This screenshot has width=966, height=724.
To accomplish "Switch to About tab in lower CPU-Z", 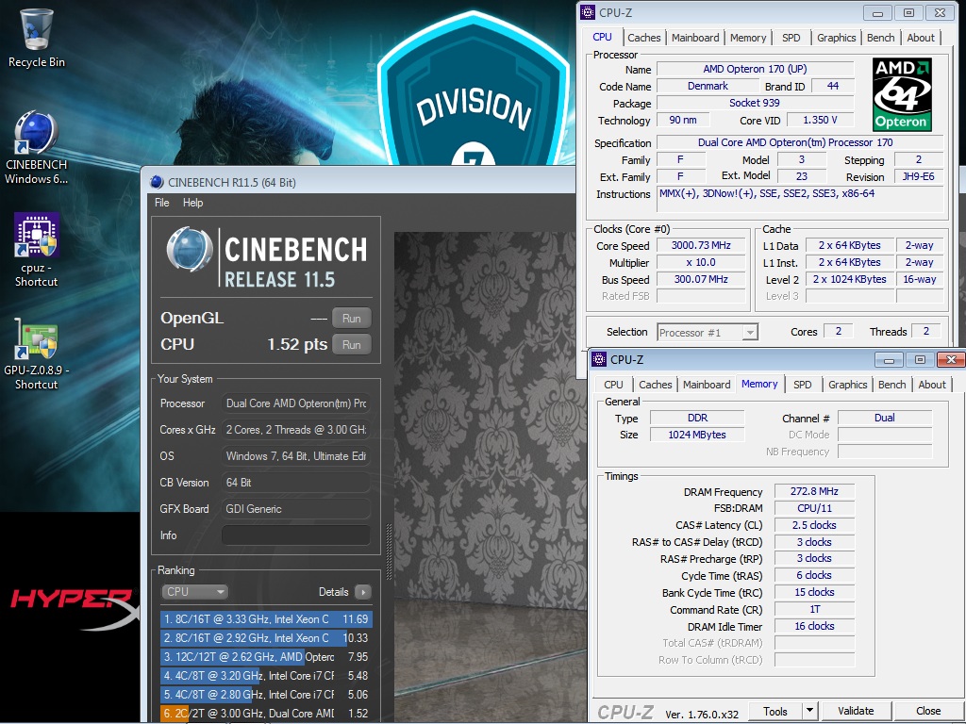I will click(931, 385).
